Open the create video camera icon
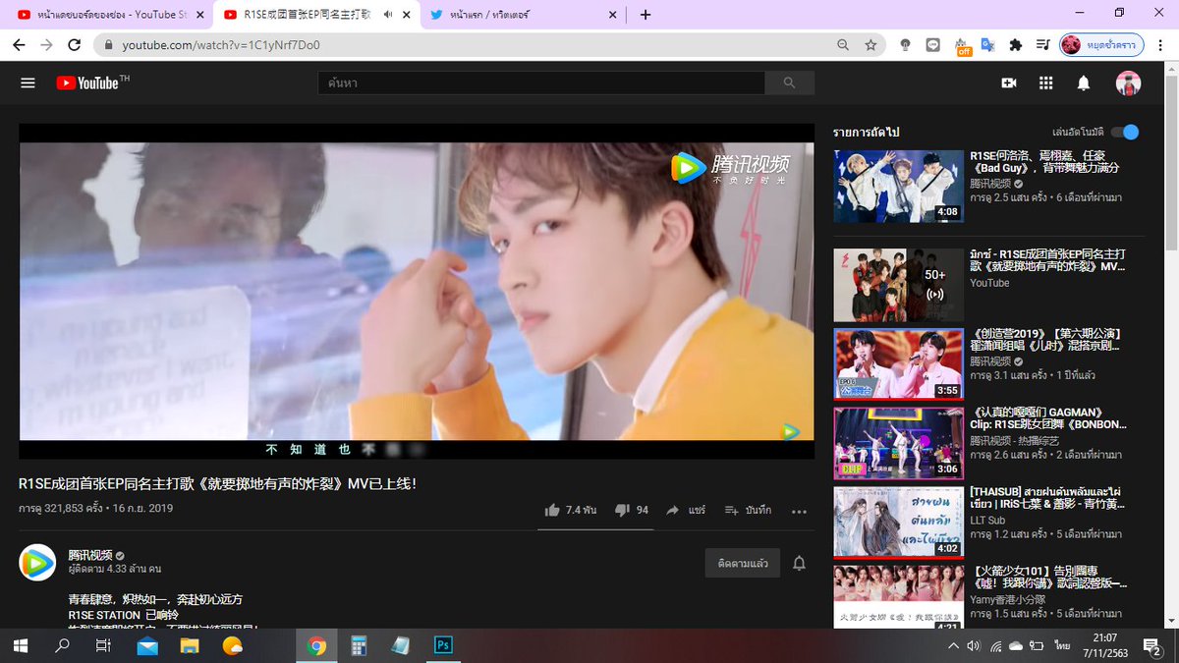Viewport: 1179px width, 663px height. 1008,83
